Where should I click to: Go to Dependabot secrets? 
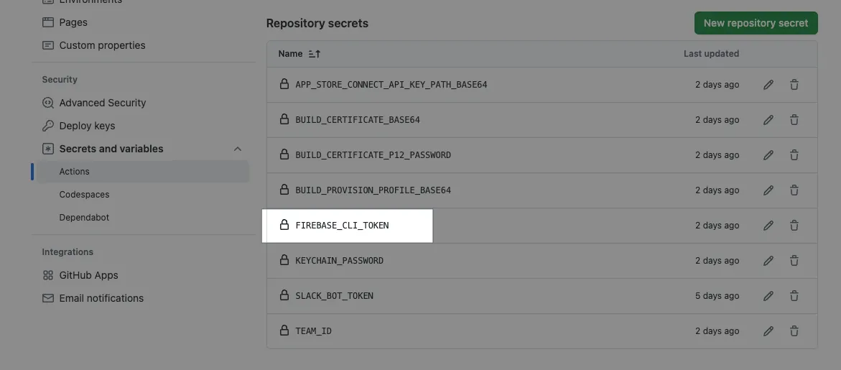[84, 218]
